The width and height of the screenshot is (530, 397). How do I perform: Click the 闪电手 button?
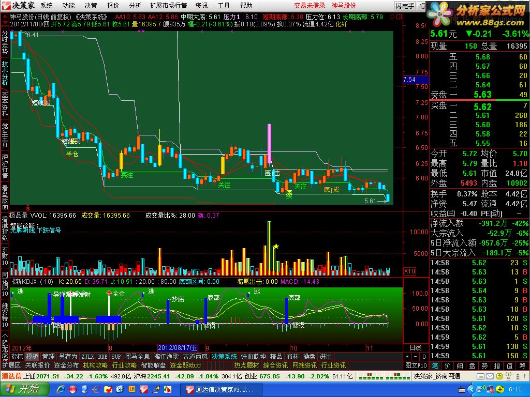coord(405,6)
